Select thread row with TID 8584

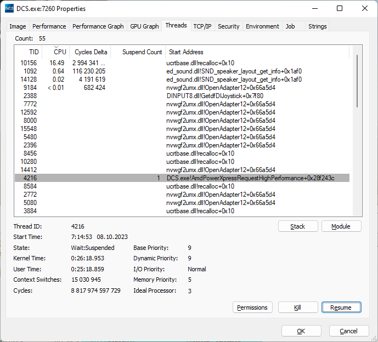[x=182, y=186]
